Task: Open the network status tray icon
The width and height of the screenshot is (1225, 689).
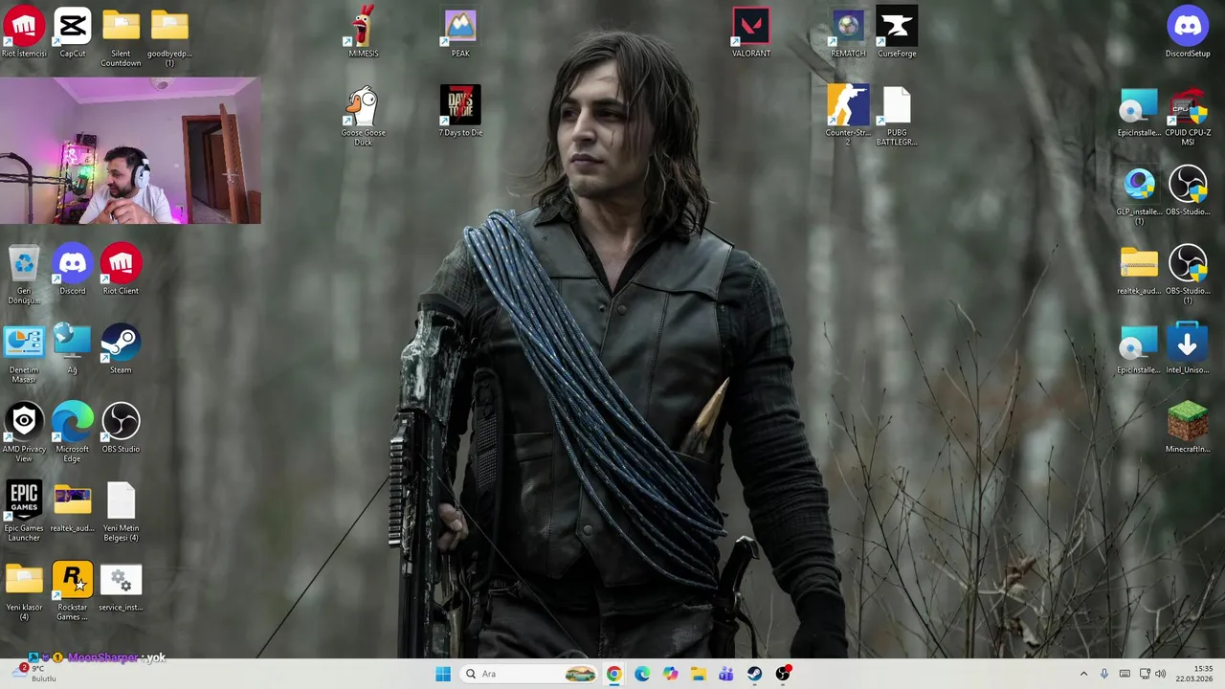Action: (x=1145, y=674)
